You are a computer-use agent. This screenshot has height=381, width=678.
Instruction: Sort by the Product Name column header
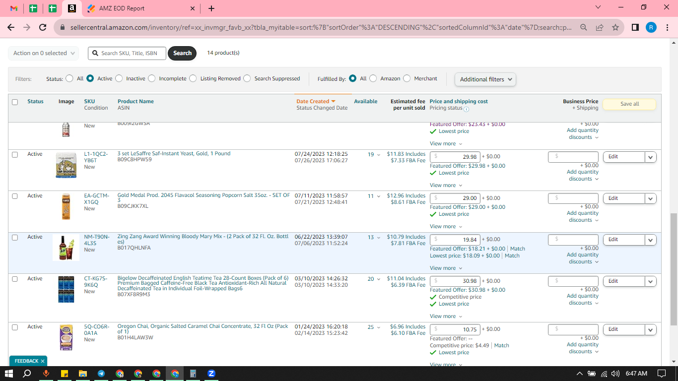click(136, 101)
